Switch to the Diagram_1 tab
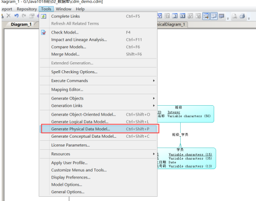 pos(21,25)
